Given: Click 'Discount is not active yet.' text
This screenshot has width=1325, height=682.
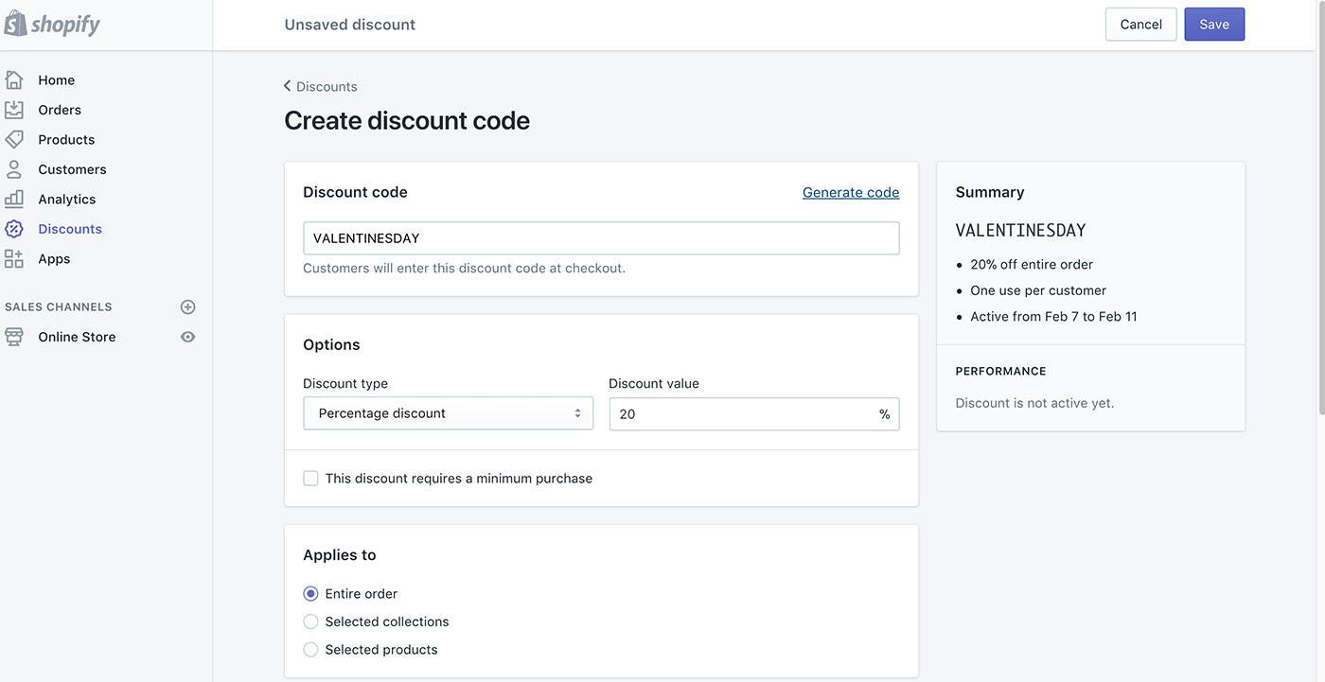Looking at the screenshot, I should [x=1034, y=403].
